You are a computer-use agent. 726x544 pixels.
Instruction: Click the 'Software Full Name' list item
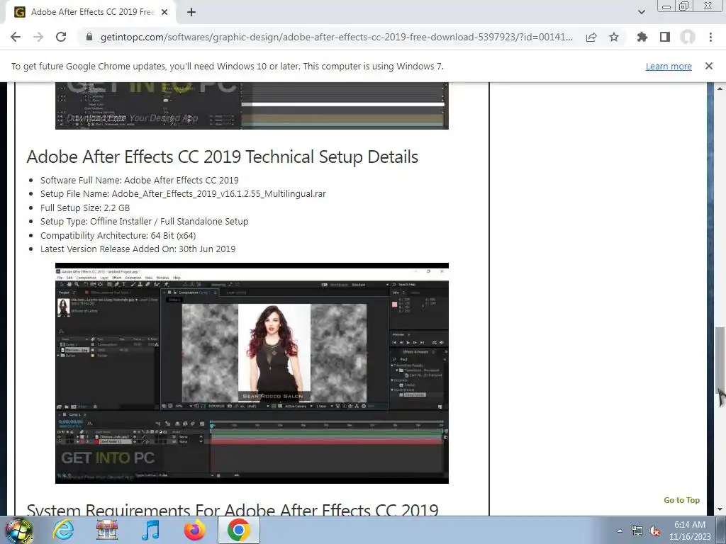pos(140,181)
